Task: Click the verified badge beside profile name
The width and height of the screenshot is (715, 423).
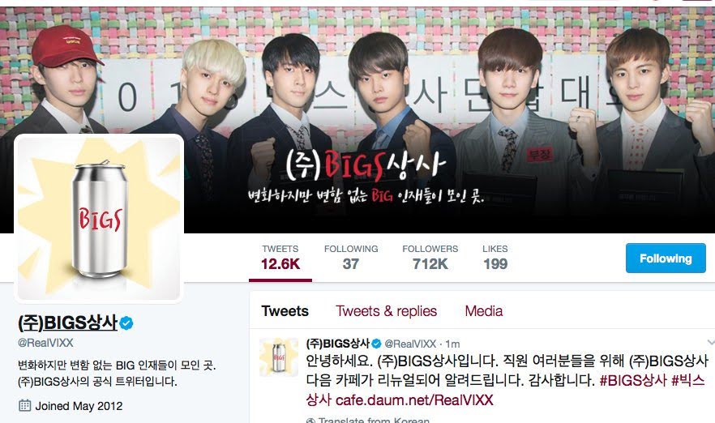Action: (126, 323)
